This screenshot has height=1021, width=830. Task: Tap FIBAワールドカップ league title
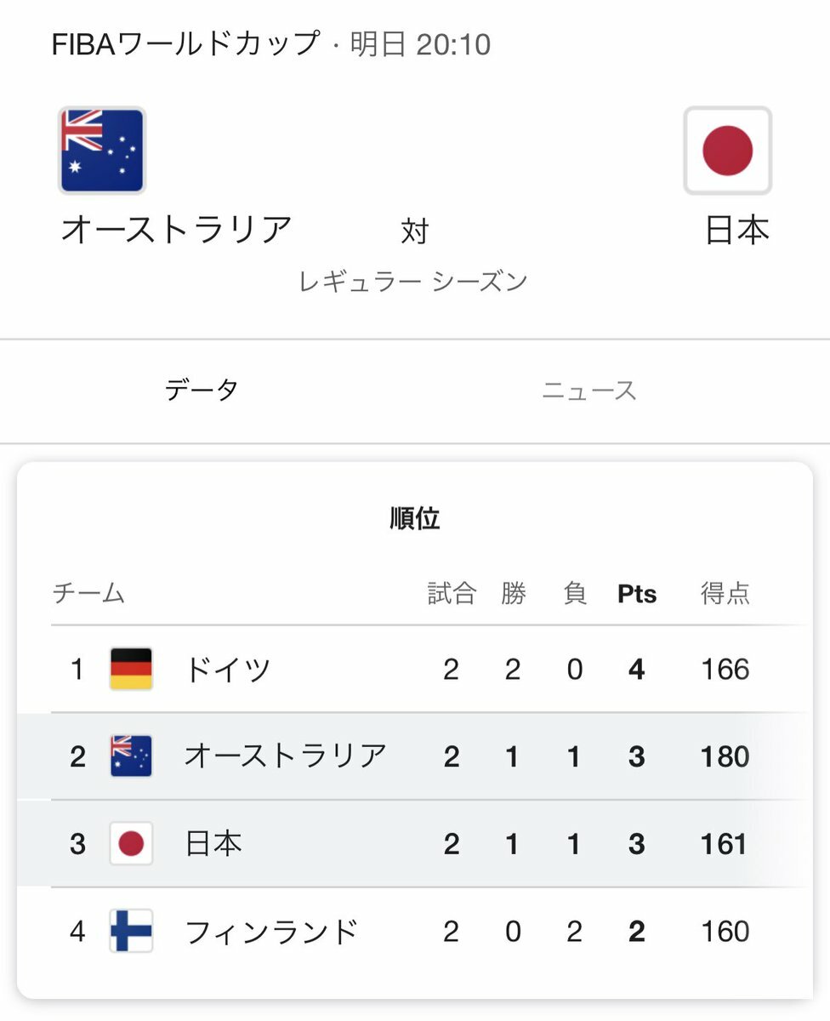pyautogui.click(x=186, y=44)
